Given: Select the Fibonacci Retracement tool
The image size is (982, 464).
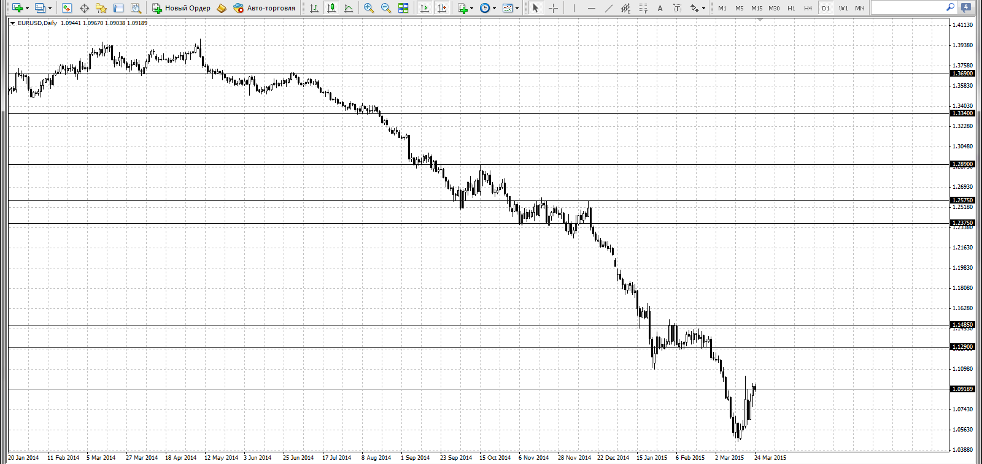Looking at the screenshot, I should 643,8.
